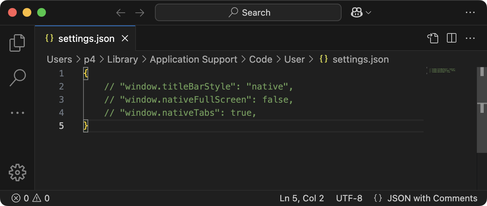Open the Manage gear menu
This screenshot has width=487, height=206.
pyautogui.click(x=17, y=172)
